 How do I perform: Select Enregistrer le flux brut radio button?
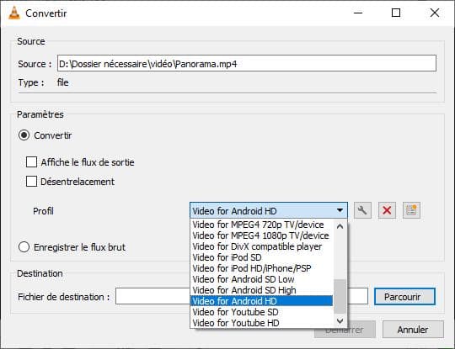pos(24,247)
